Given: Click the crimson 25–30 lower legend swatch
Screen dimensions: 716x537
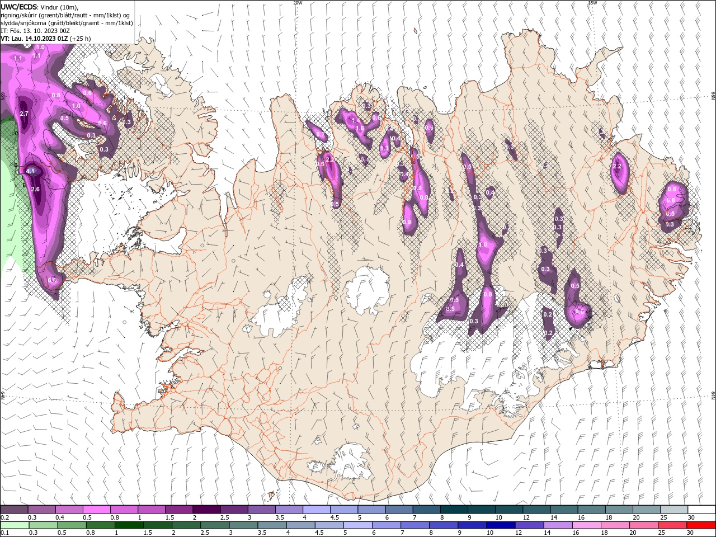Looking at the screenshot, I should click(672, 525).
